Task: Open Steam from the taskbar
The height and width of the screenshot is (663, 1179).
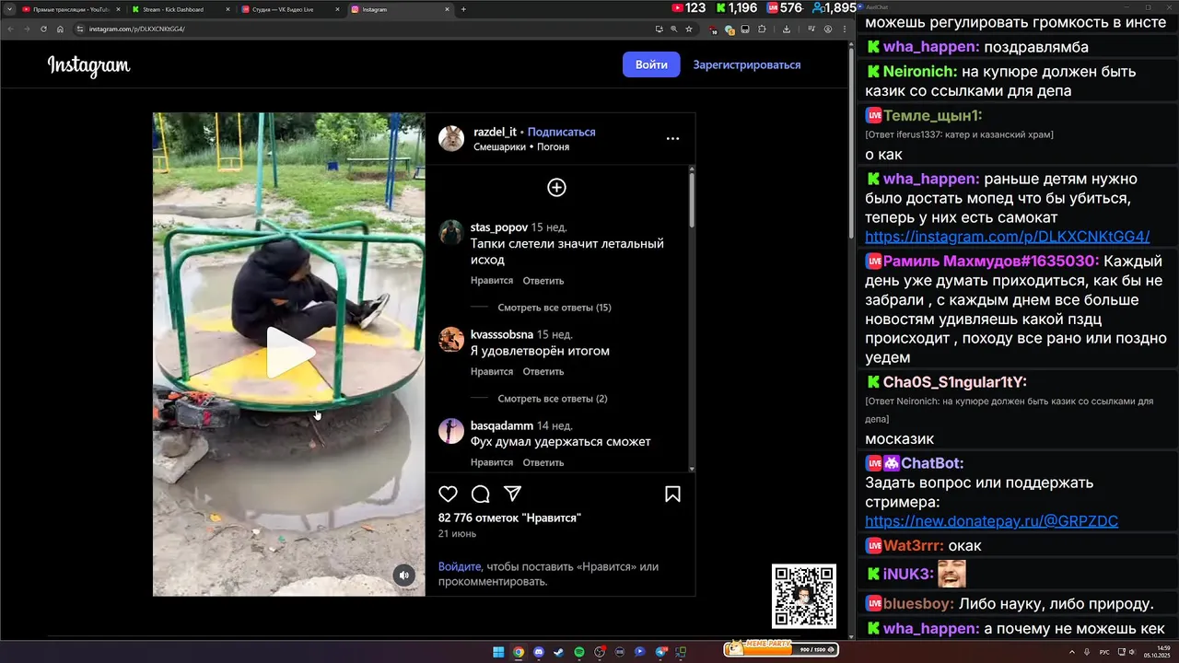Action: pos(559,652)
